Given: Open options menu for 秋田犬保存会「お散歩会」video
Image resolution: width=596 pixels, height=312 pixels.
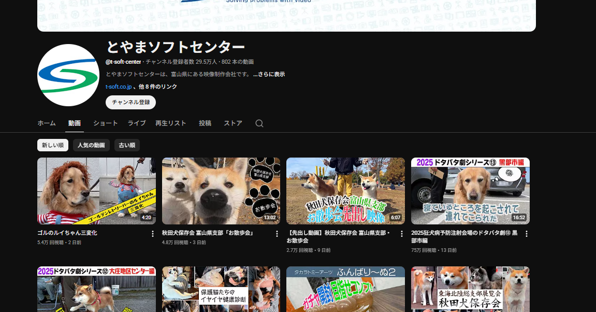Looking at the screenshot, I should click(x=277, y=234).
